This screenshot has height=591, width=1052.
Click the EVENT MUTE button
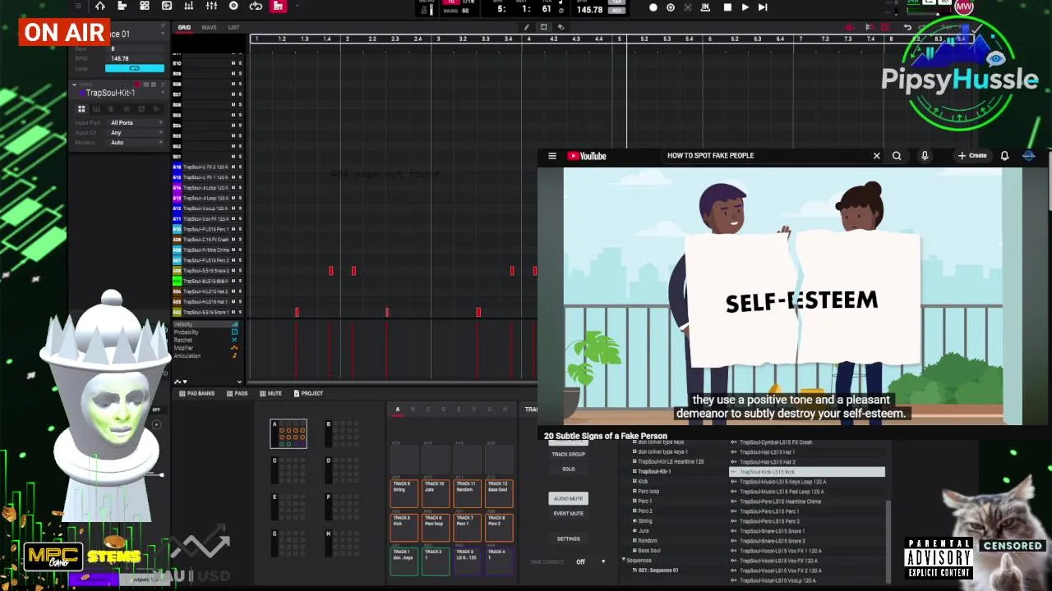[x=568, y=513]
